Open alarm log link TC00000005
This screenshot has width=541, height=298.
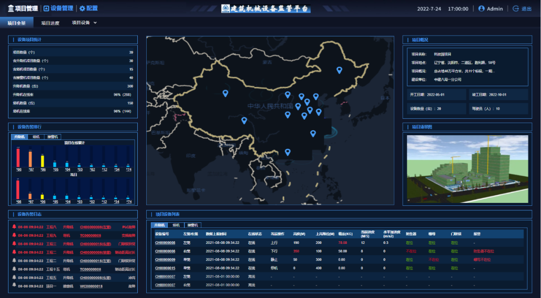click(90, 235)
